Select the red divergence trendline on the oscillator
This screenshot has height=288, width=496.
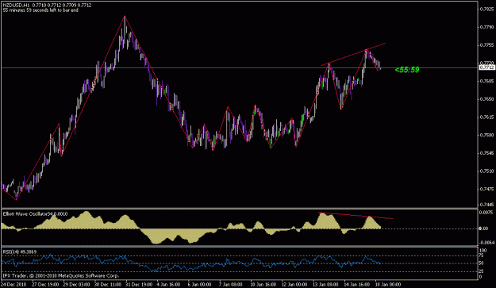(x=356, y=215)
